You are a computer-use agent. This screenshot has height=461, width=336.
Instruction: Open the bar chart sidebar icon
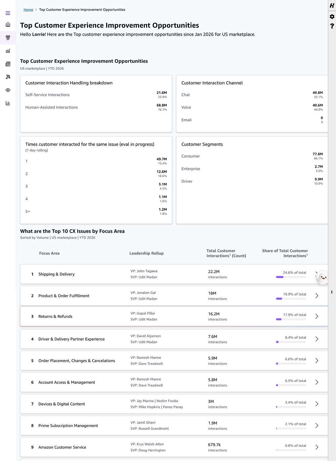(x=8, y=103)
